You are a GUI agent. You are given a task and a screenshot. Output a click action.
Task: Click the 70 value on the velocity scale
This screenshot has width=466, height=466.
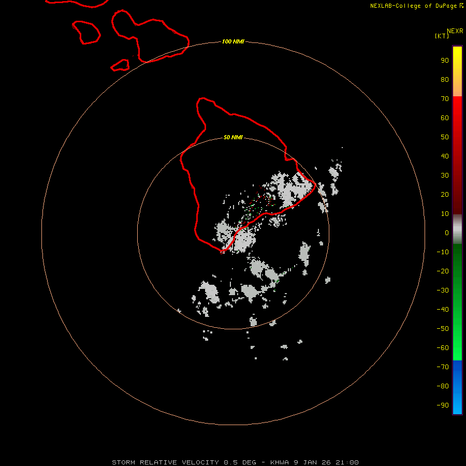[445, 99]
